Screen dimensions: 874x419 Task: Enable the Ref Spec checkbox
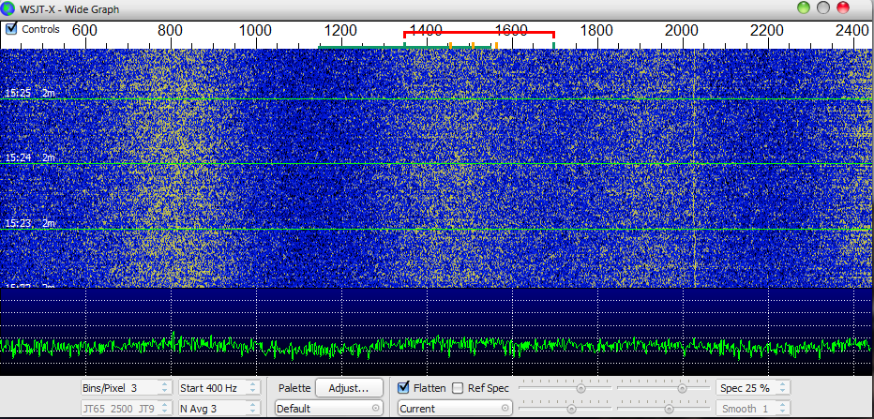(459, 388)
